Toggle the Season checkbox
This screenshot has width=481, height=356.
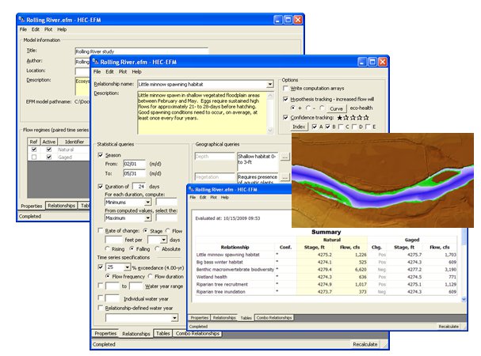(x=101, y=155)
